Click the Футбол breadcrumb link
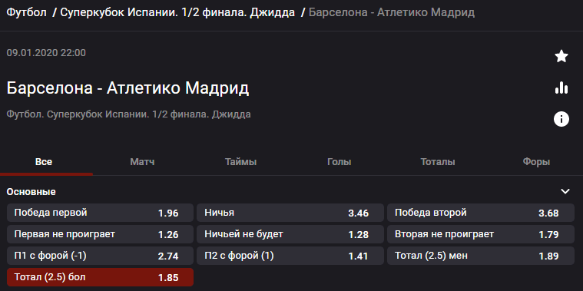The width and height of the screenshot is (583, 291). 27,12
